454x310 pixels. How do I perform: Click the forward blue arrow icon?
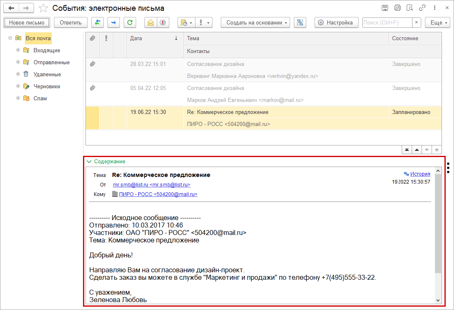(x=114, y=22)
